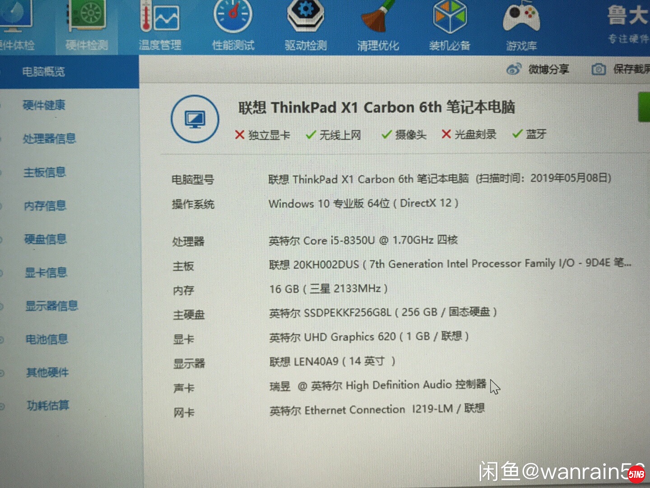
Task: Click the round computer monitor icon
Action: pos(195,119)
